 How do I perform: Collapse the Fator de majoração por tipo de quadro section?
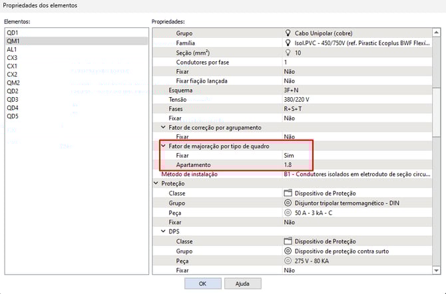pos(164,146)
